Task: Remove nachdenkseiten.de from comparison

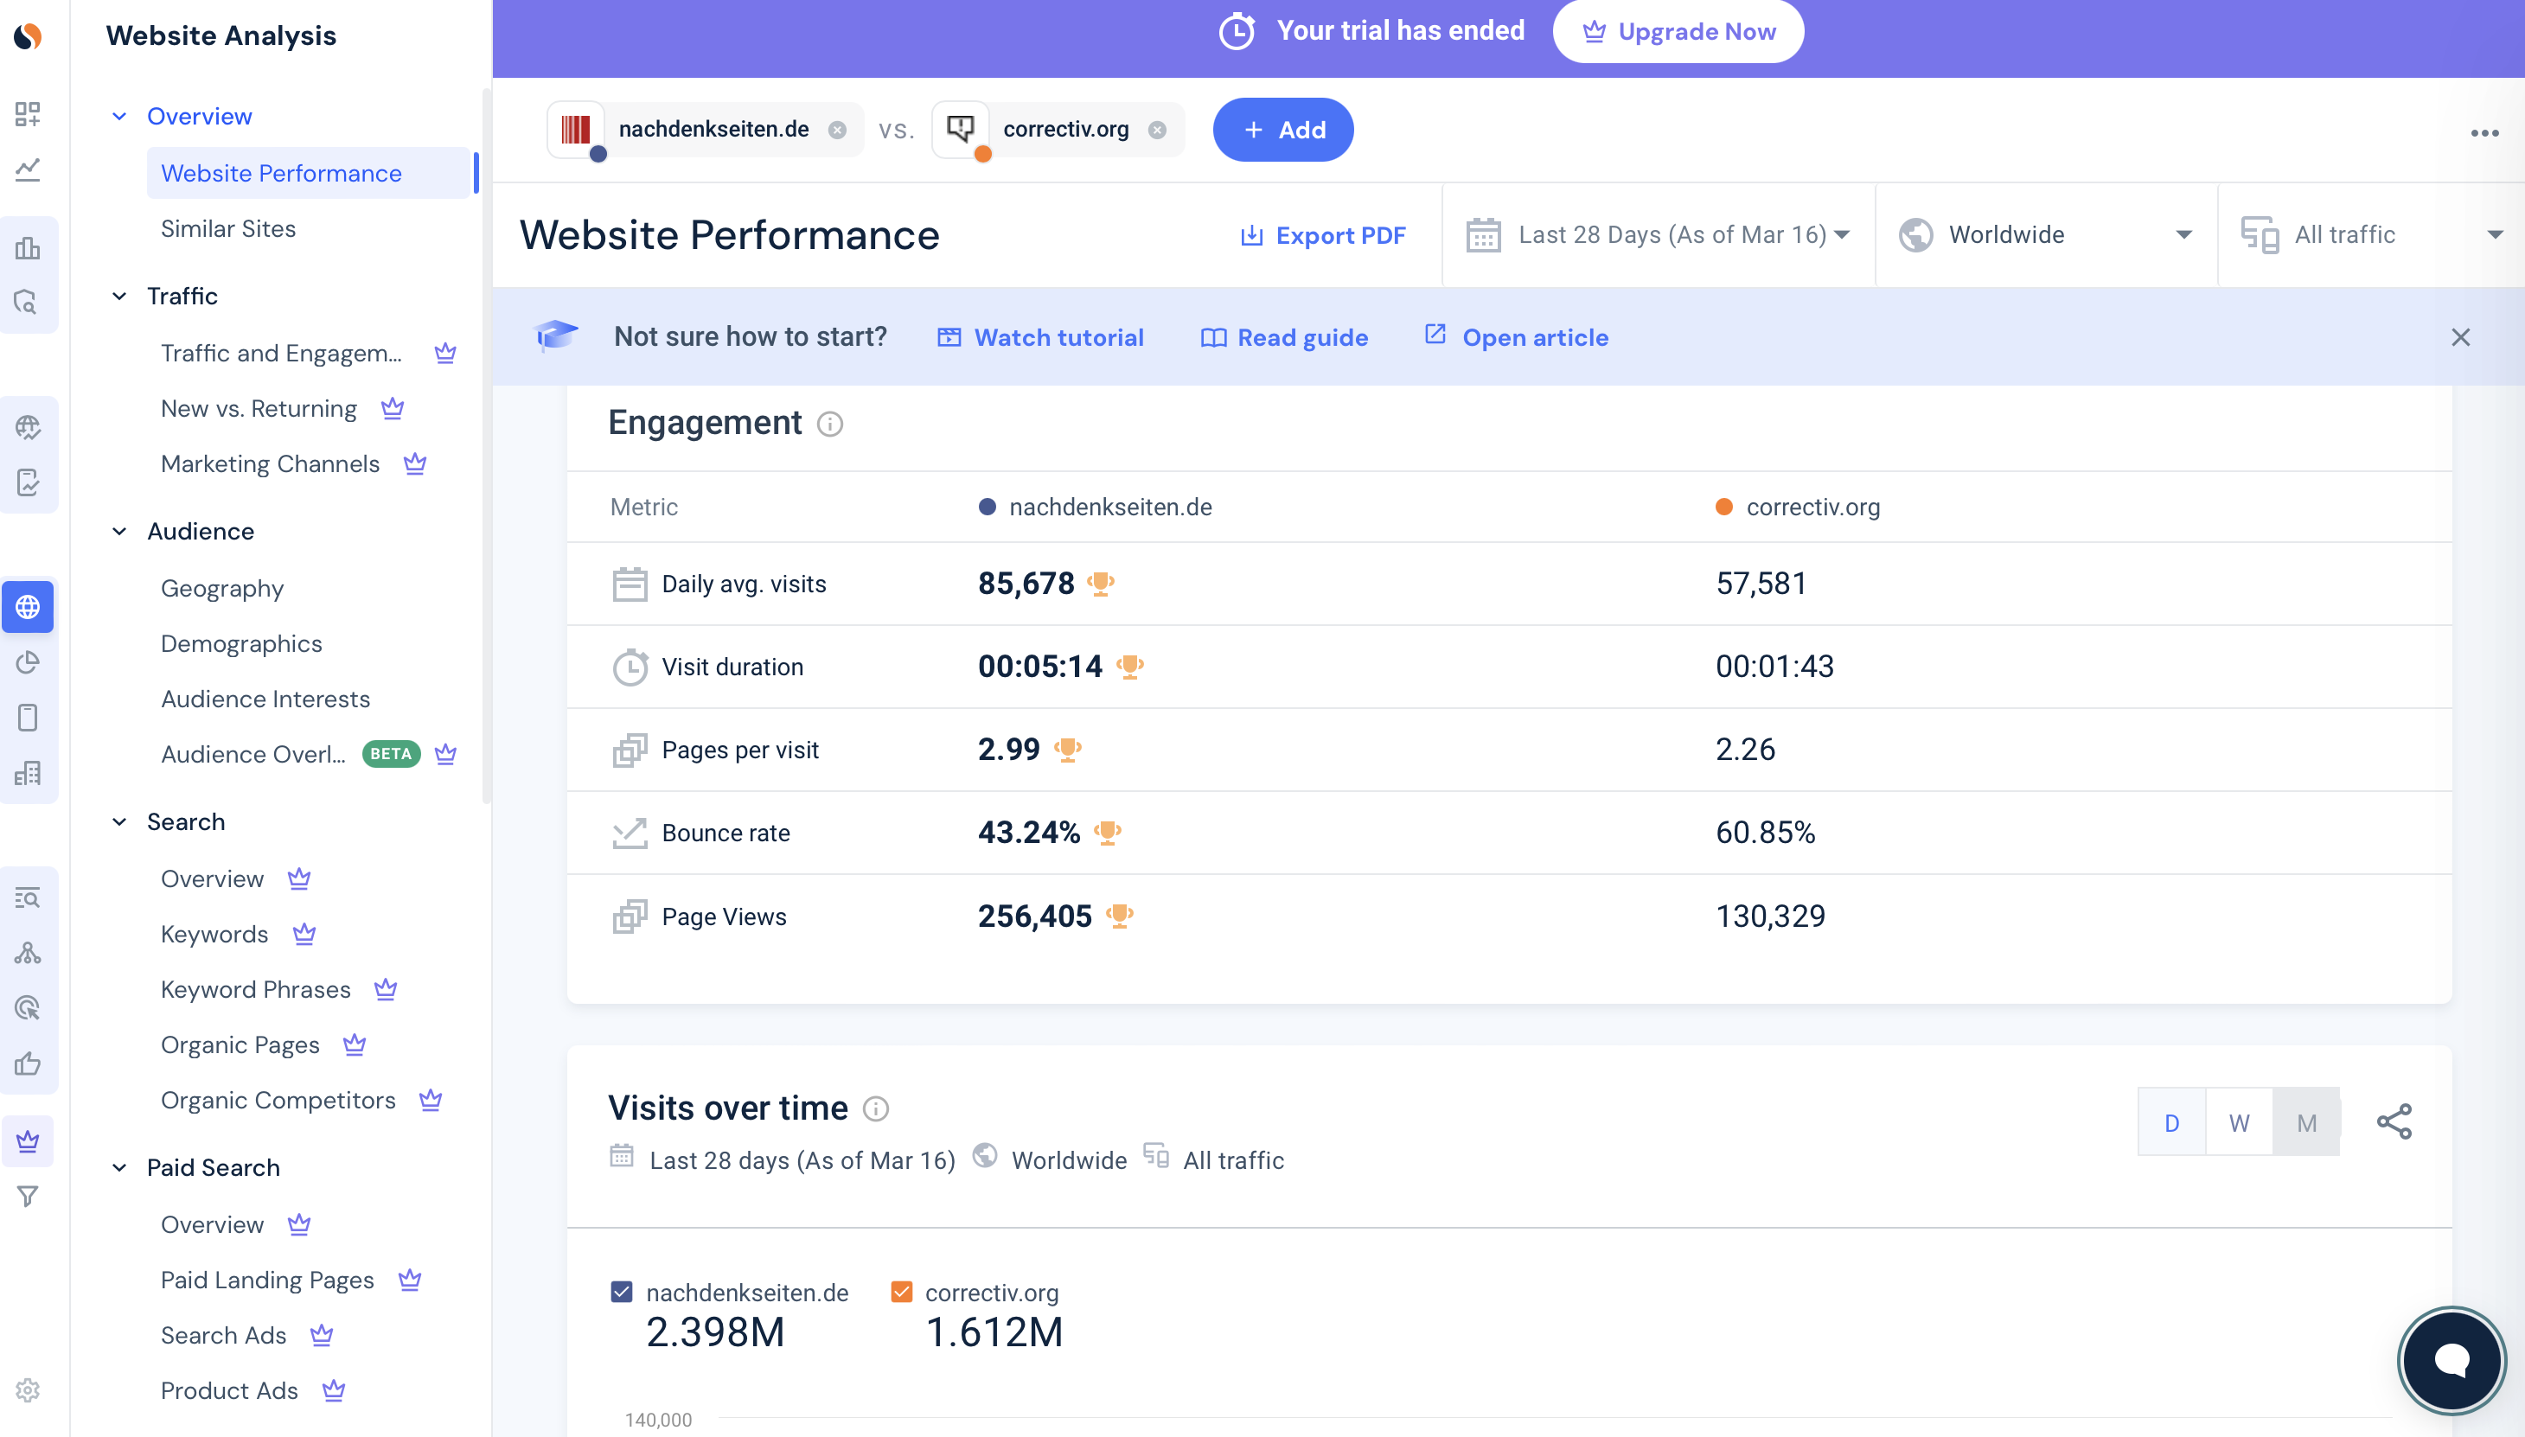Action: pyautogui.click(x=837, y=131)
